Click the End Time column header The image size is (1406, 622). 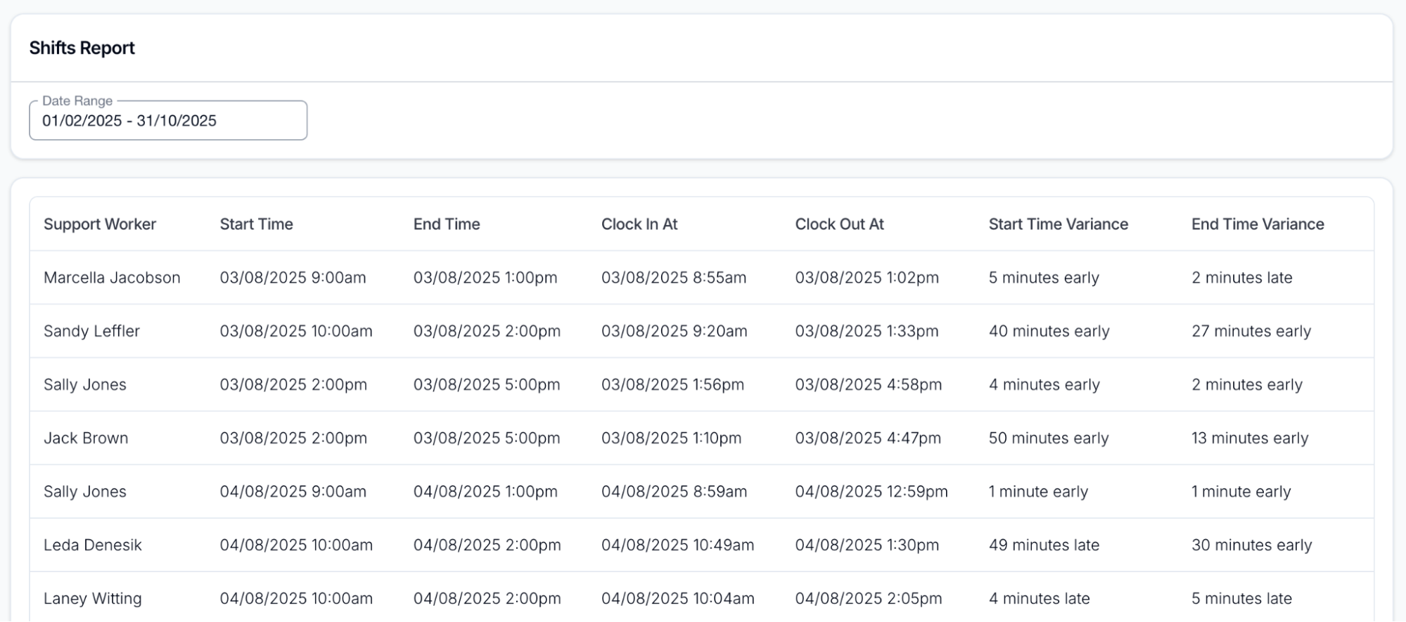click(447, 224)
